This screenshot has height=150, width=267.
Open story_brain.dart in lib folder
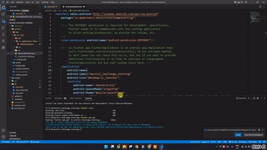click(x=22, y=90)
